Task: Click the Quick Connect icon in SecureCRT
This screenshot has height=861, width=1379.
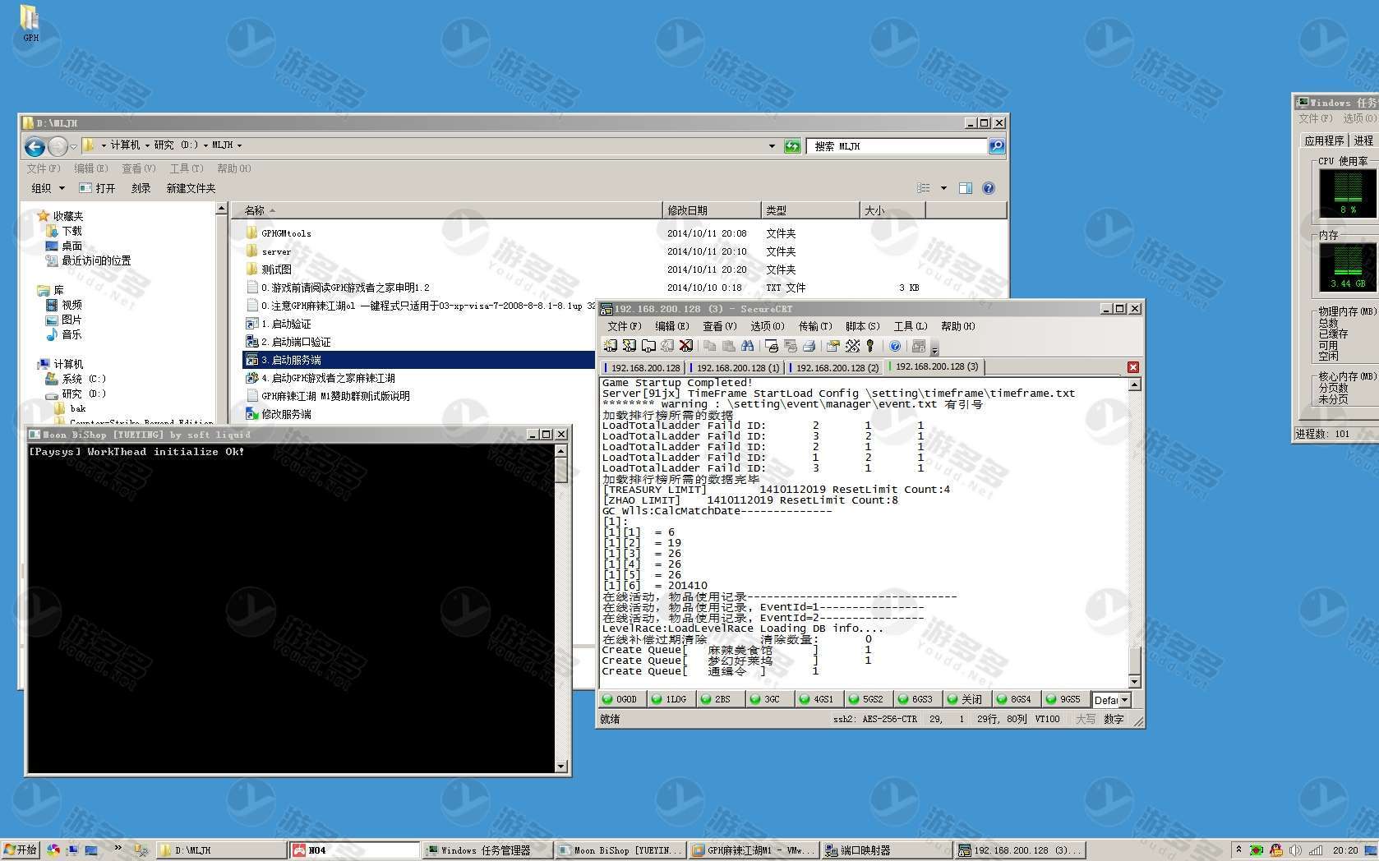Action: (x=629, y=346)
